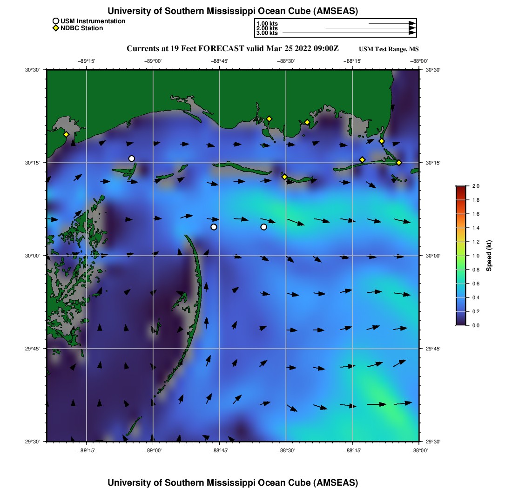The width and height of the screenshot is (512, 488).
Task: Click the right axis "30°15'" latitude label
Action: pyautogui.click(x=433, y=163)
